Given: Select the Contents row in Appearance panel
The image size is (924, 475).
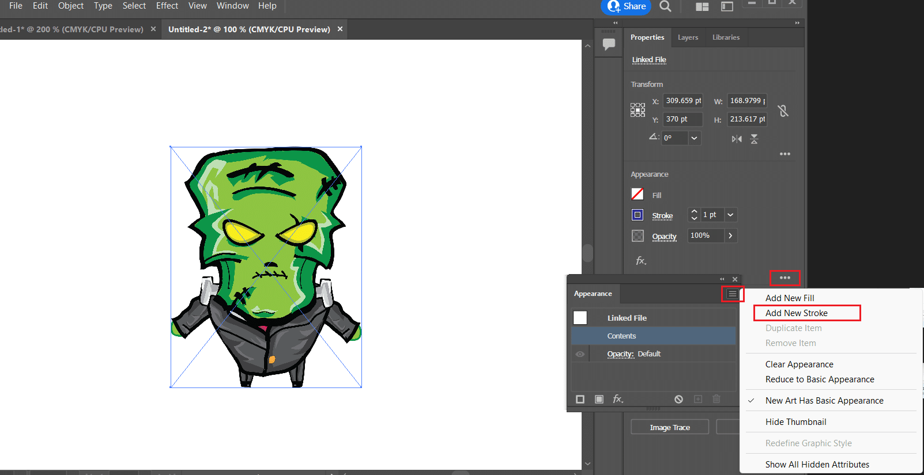Looking at the screenshot, I should [x=654, y=336].
